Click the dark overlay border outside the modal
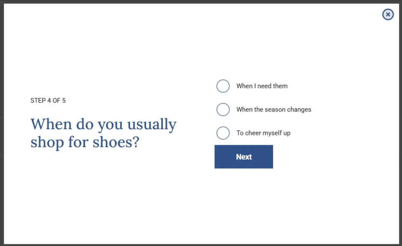 (2, 123)
